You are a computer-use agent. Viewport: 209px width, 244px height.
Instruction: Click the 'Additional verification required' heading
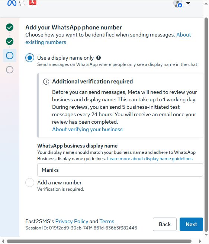(x=93, y=82)
